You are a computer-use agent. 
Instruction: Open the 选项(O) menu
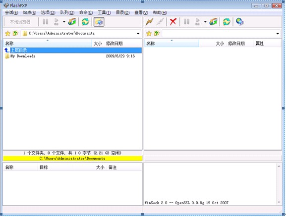click(48, 12)
